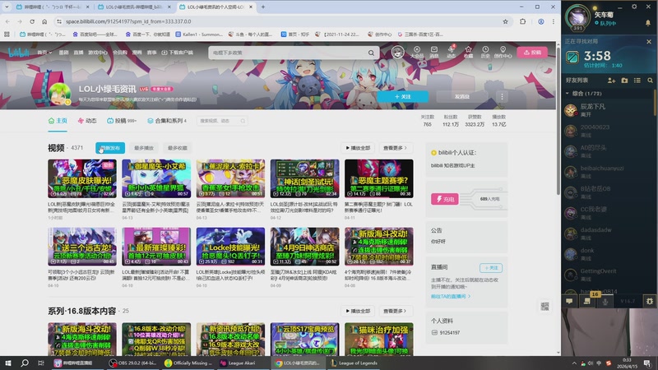Switch to the second browser tab LOL小绿毛资讯

coord(134,7)
